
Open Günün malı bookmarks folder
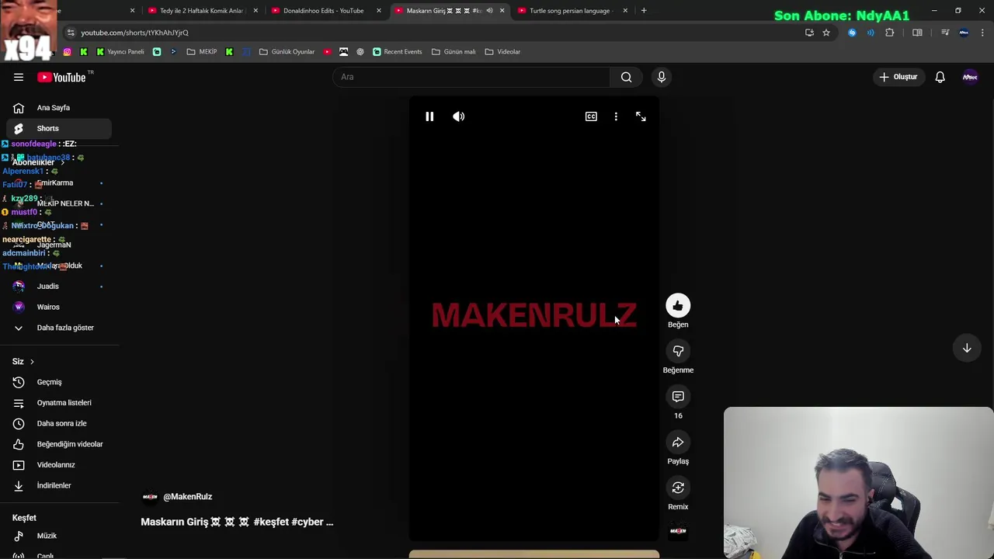(454, 52)
